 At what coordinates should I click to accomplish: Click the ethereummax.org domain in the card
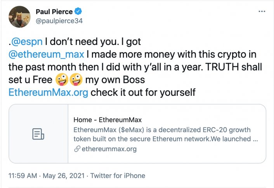[108, 149]
